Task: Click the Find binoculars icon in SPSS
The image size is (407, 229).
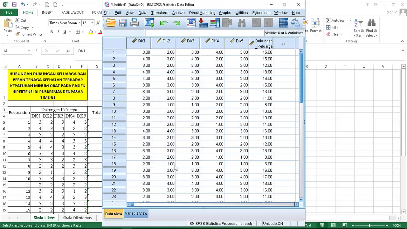Action: click(242, 23)
